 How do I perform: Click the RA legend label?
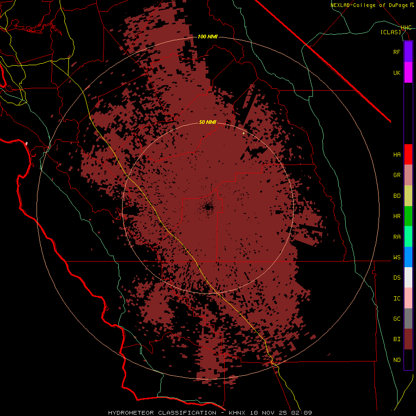pos(397,237)
